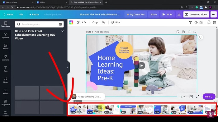The image size is (218, 122).
Task: Click the browser address bar URL
Action: pyautogui.click(x=59, y=7)
